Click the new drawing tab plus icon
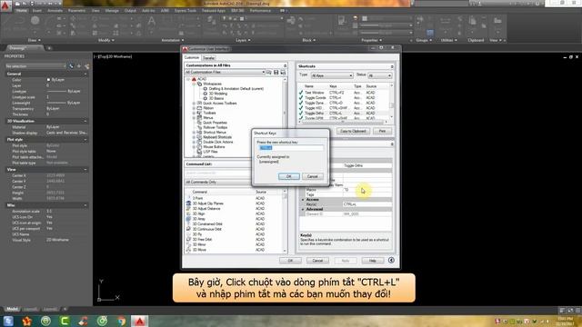The height and width of the screenshot is (327, 582). click(x=49, y=48)
